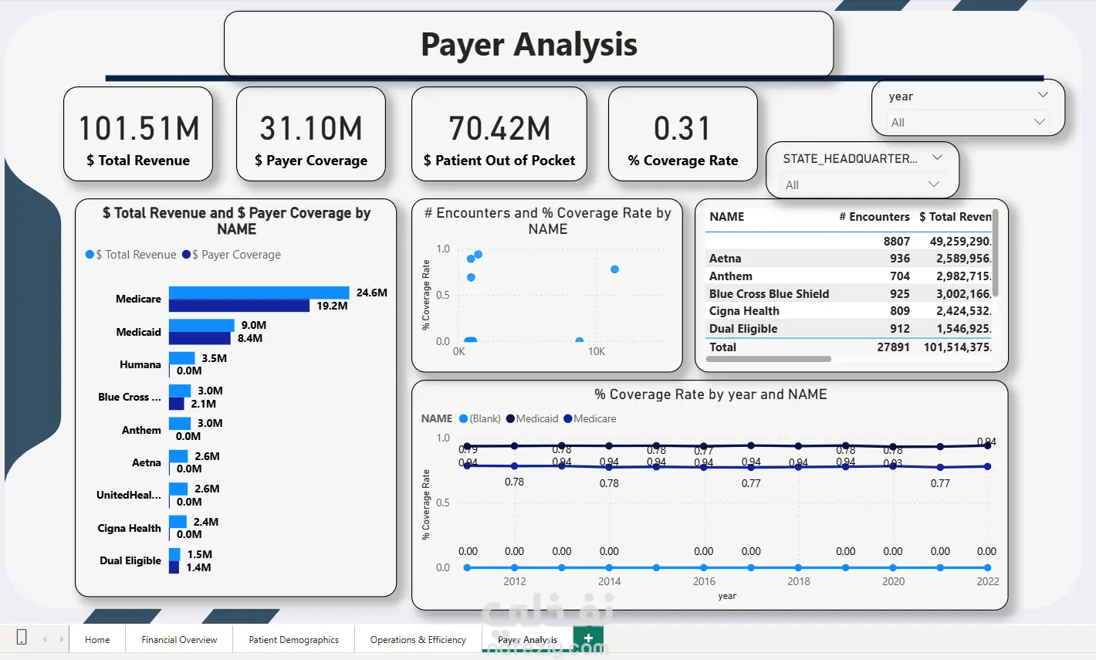1096x660 pixels.
Task: Go to the Operations & Efficiency tab
Action: point(418,640)
